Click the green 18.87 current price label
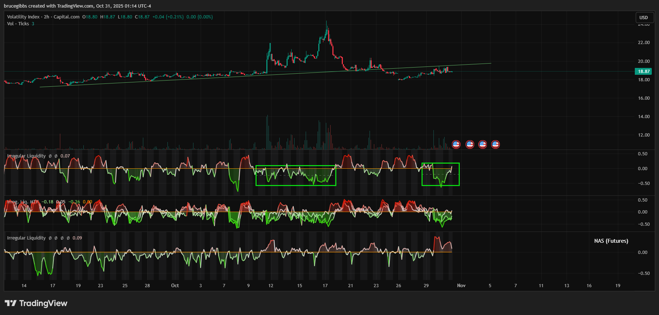The width and height of the screenshot is (659, 315). pos(643,72)
